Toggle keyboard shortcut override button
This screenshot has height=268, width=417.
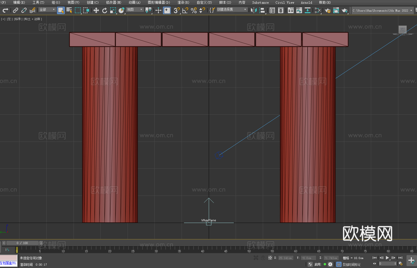(x=167, y=10)
